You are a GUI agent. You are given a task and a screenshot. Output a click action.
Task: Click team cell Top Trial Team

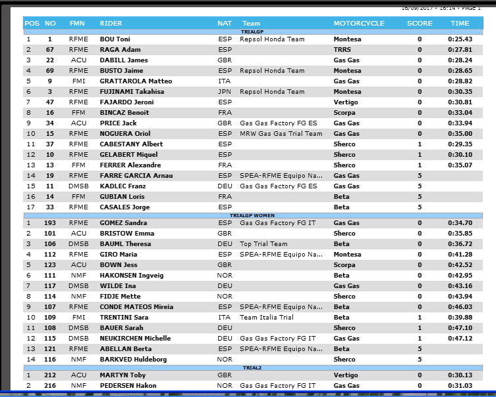pyautogui.click(x=263, y=243)
